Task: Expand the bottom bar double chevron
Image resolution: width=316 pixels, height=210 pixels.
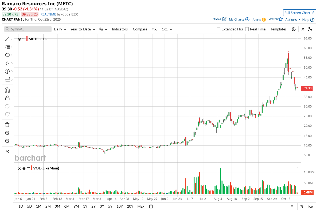Action: pos(292,206)
